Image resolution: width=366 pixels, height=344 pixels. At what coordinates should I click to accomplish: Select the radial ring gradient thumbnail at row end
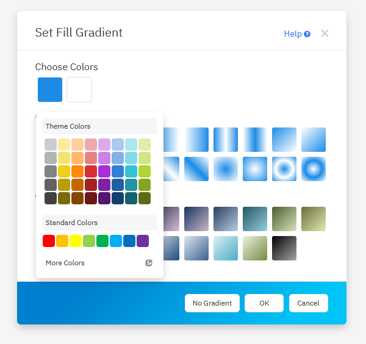[314, 169]
